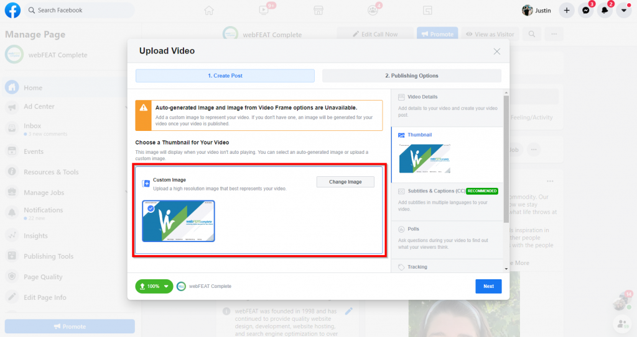The image size is (637, 337).
Task: Open notifications bell icon in top bar
Action: coord(605,11)
